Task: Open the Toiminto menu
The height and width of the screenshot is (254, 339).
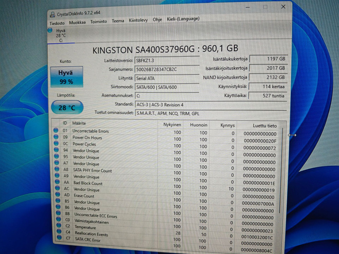Action: (99, 22)
